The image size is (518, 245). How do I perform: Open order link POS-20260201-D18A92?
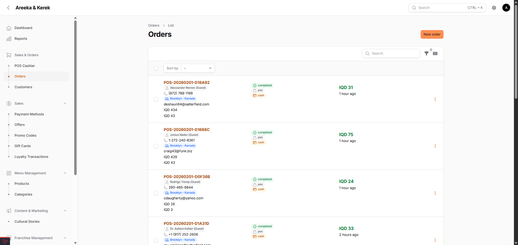coord(186,83)
